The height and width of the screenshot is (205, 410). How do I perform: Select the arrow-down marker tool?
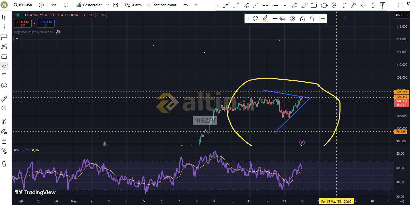363,5
